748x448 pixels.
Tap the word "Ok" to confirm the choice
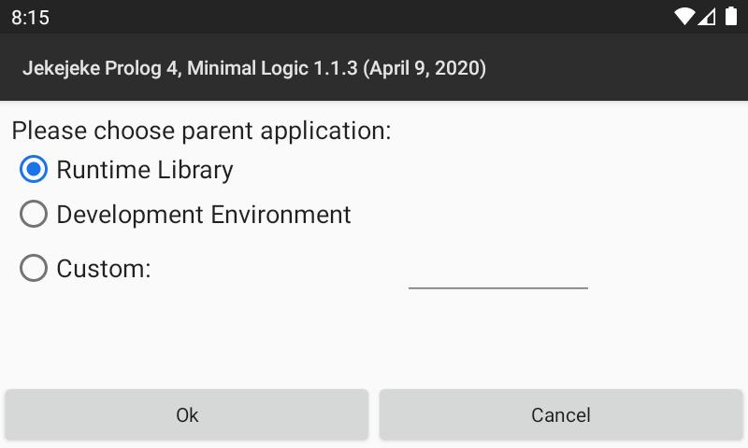187,415
